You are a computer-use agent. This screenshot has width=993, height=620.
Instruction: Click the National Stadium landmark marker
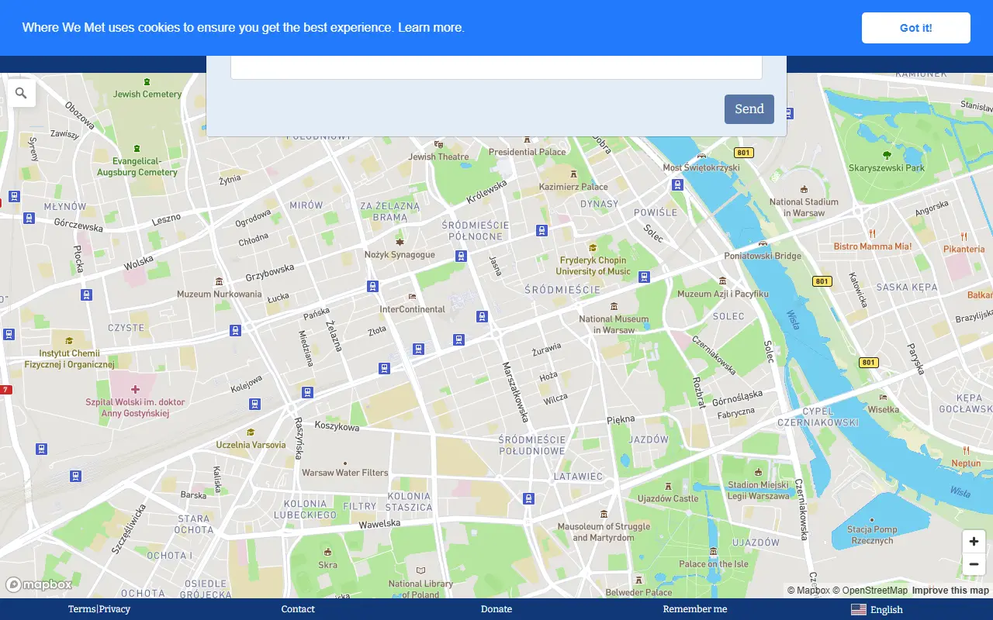[x=804, y=189]
